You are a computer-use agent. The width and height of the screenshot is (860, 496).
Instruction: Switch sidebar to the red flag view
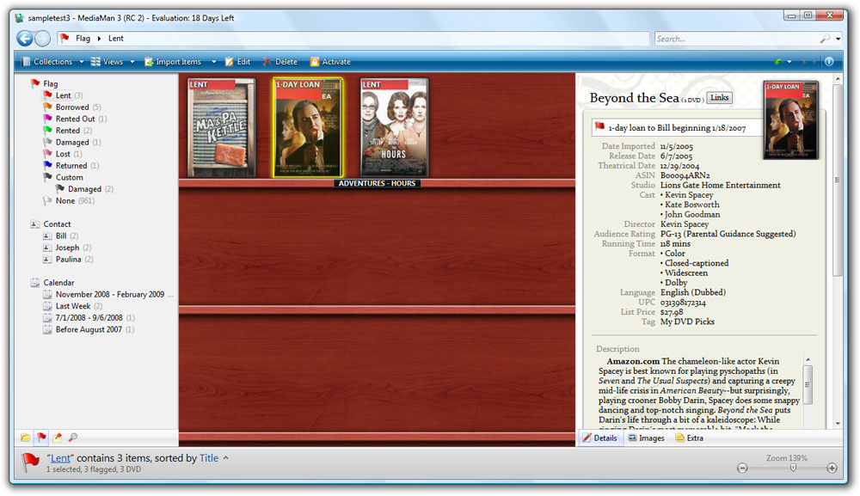pos(41,438)
